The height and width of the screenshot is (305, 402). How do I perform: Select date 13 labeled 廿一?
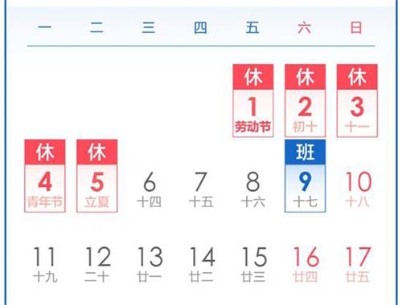pos(150,264)
